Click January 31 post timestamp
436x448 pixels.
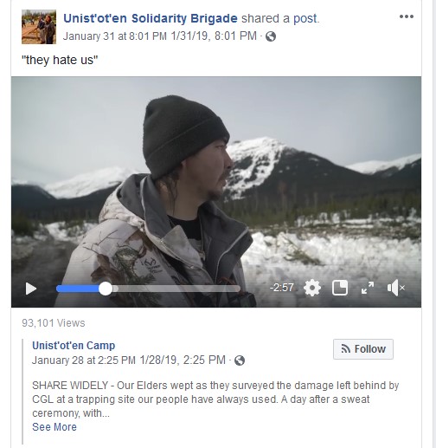(115, 36)
